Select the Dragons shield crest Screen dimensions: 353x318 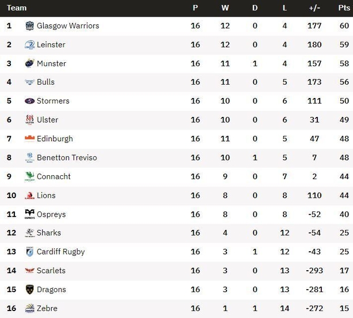point(29,289)
